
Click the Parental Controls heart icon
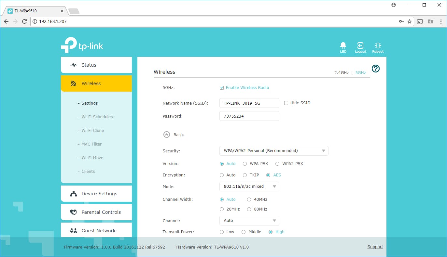(74, 212)
